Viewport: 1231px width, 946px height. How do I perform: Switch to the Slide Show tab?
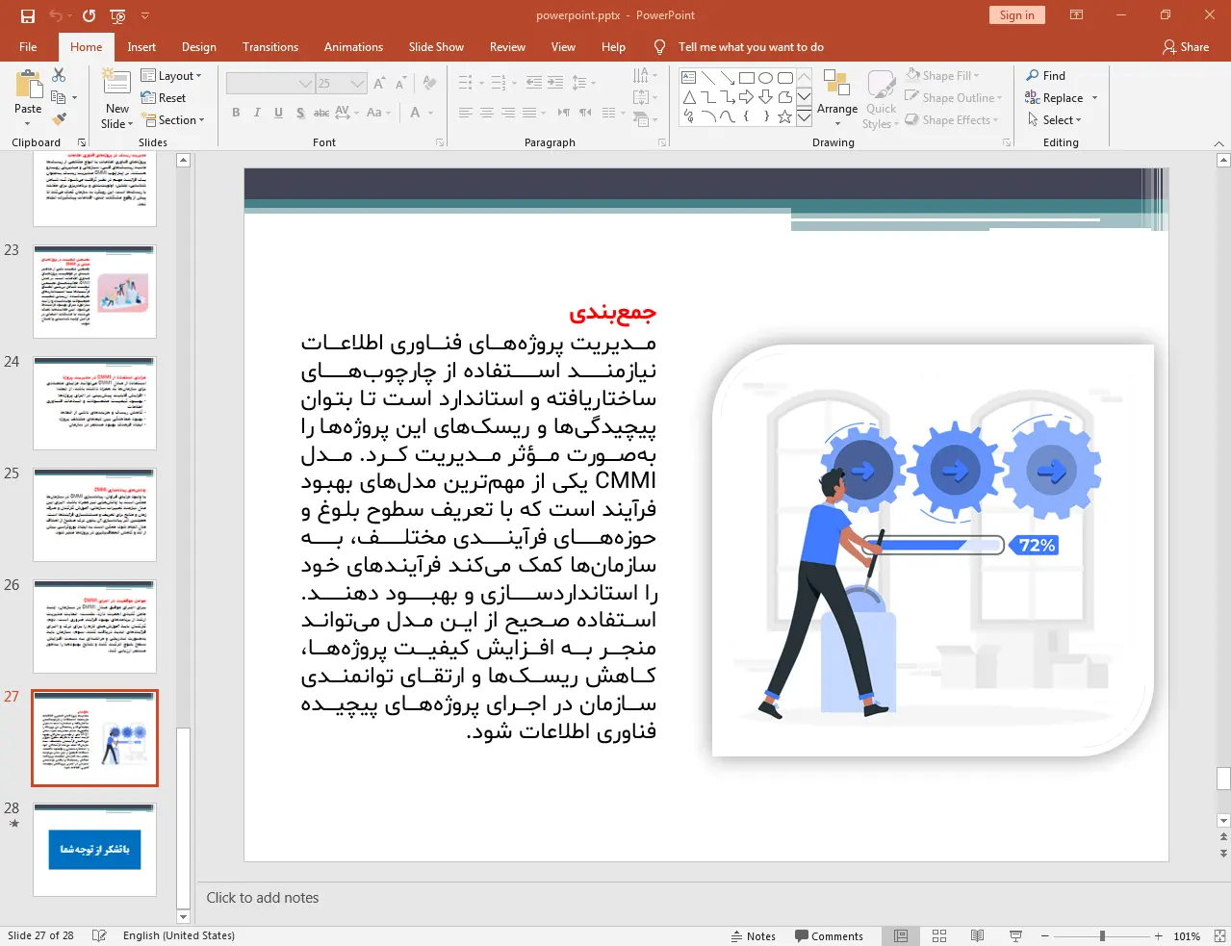pyautogui.click(x=436, y=47)
